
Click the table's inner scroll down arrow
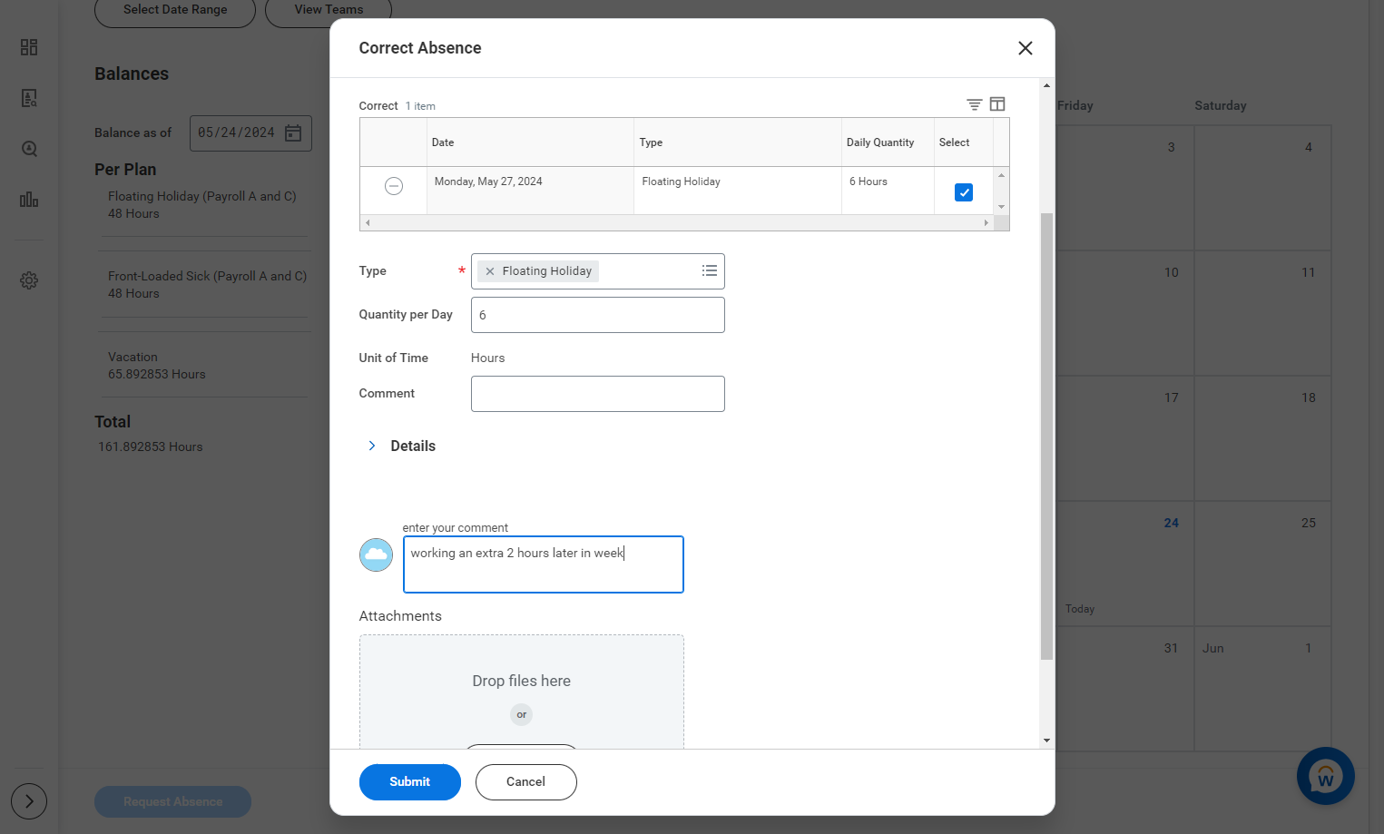[1002, 207]
